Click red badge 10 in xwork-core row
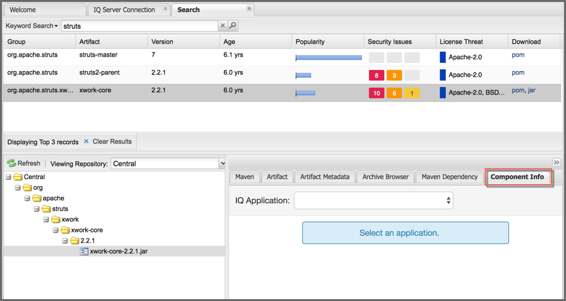566x301 pixels. coord(376,93)
